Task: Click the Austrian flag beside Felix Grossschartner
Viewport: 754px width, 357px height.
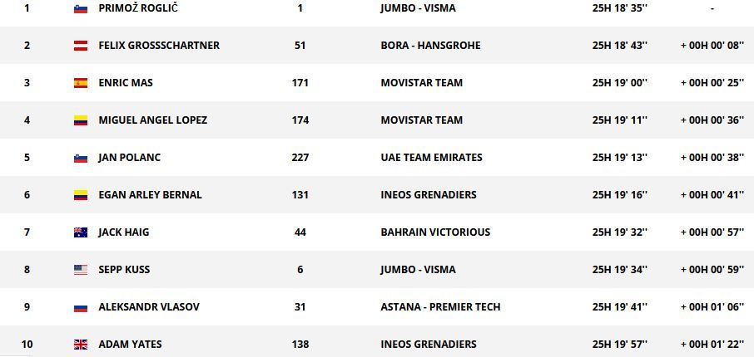Action: [80, 46]
